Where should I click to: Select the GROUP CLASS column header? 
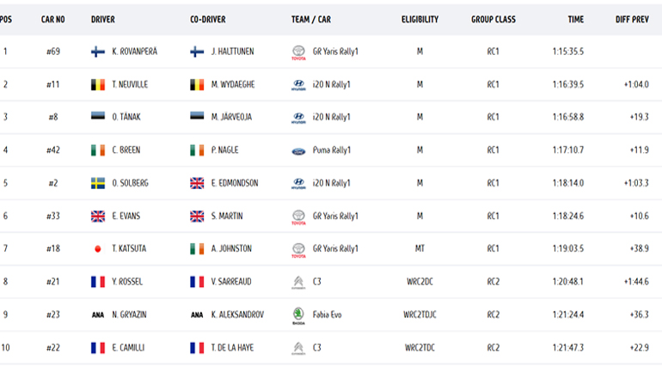click(493, 20)
